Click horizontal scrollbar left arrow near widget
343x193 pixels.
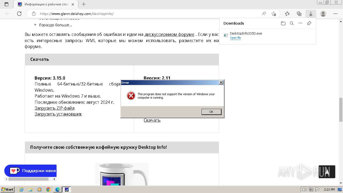[6, 179]
